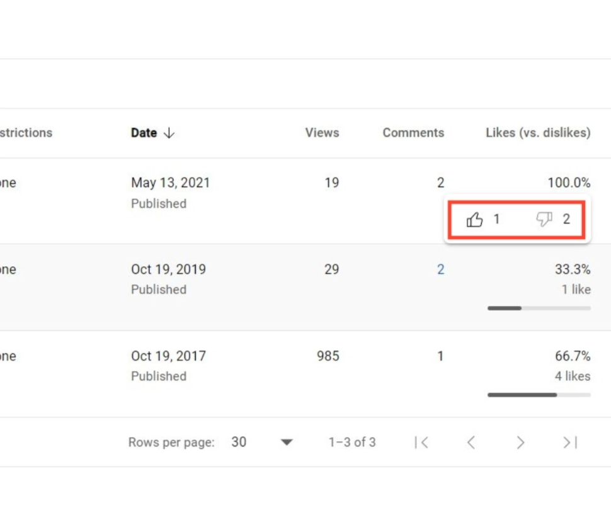Select the dislike count of 2
This screenshot has height=513, width=611.
pos(566,220)
